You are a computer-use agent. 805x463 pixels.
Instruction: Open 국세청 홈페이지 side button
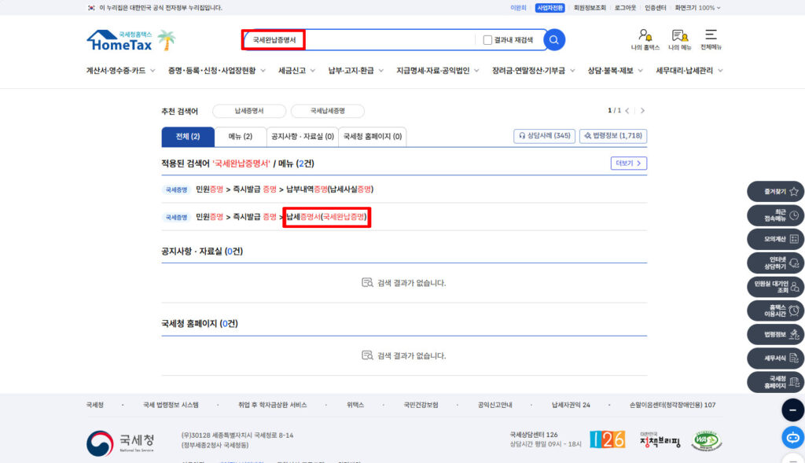[775, 382]
